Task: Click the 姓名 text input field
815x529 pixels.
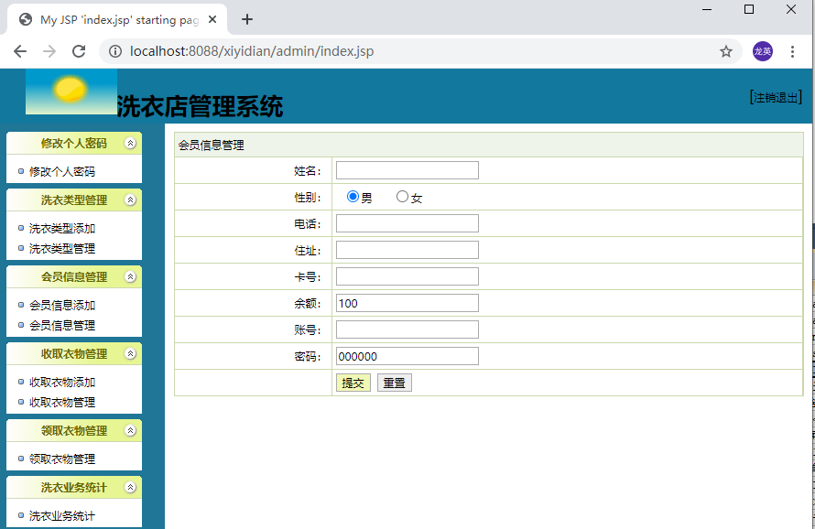Action: click(x=407, y=170)
